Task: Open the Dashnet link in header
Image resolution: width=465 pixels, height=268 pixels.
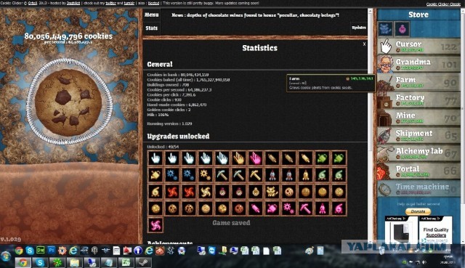Action: pos(73,3)
